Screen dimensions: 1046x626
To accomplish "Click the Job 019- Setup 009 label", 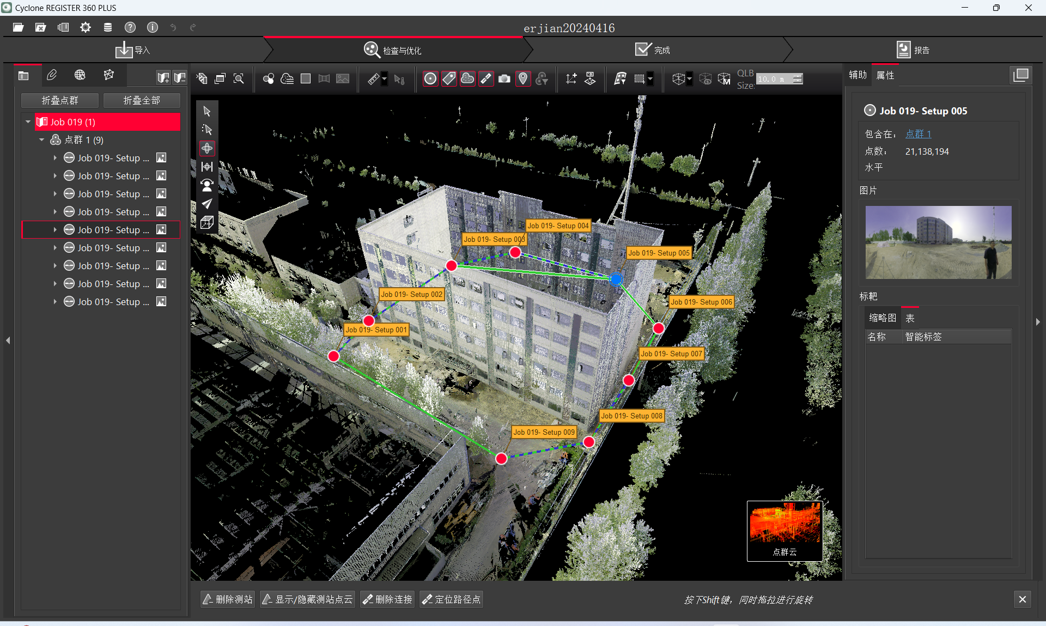I will pos(544,432).
